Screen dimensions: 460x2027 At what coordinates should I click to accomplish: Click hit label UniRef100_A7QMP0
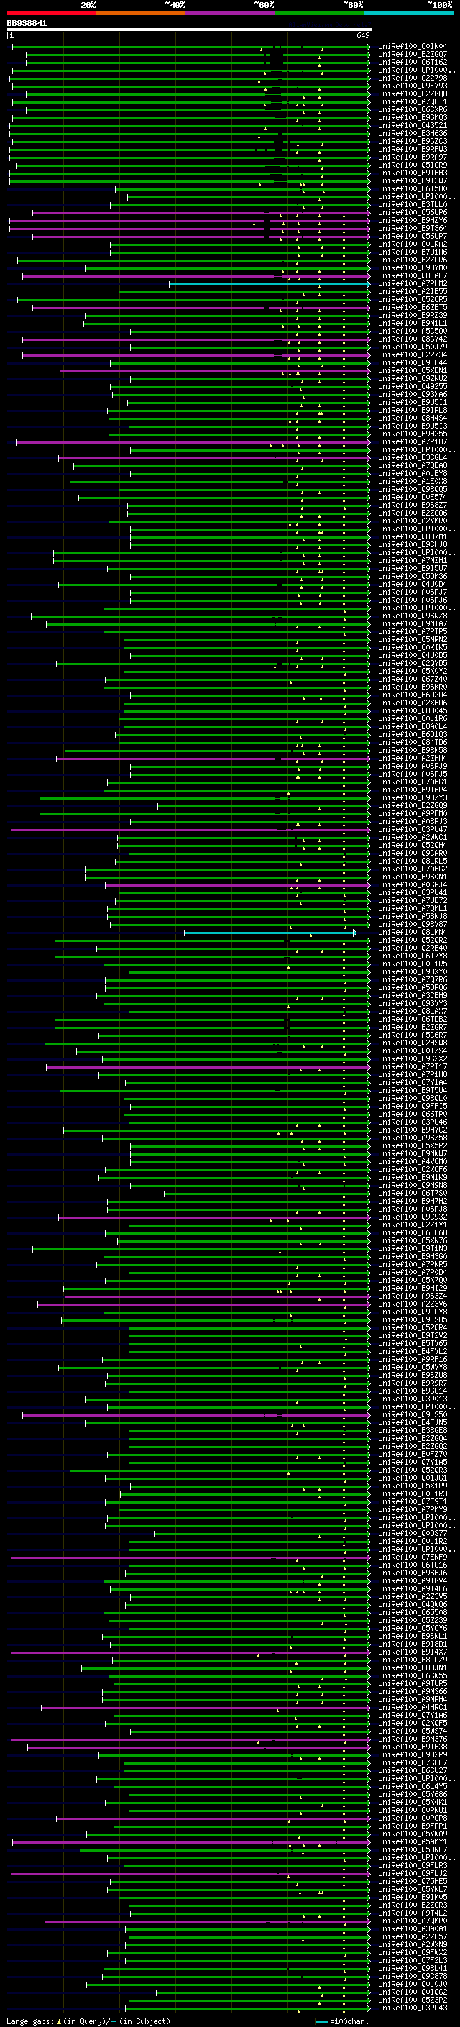click(413, 1921)
